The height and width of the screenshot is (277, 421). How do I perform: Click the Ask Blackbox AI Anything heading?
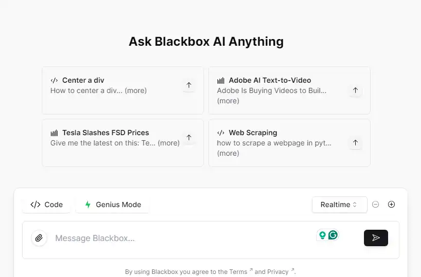coord(206,42)
